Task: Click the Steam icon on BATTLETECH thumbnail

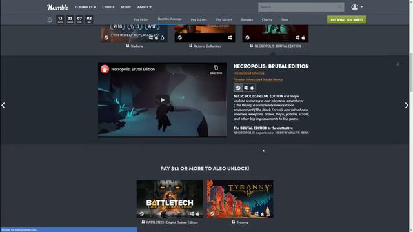Action: [141, 213]
